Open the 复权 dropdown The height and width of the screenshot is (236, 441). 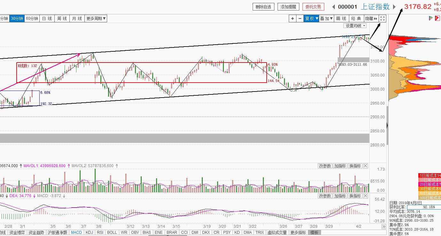tap(312, 18)
